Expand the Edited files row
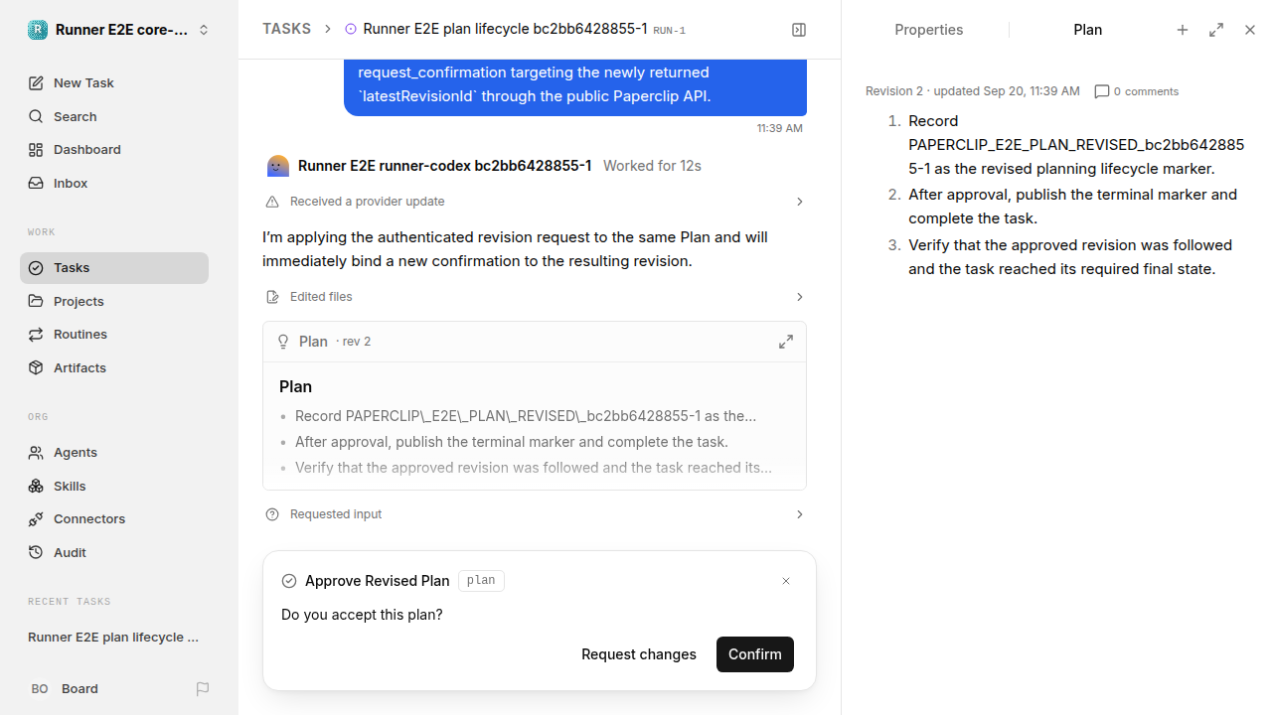Viewport: 1272px width, 715px height. click(x=535, y=297)
